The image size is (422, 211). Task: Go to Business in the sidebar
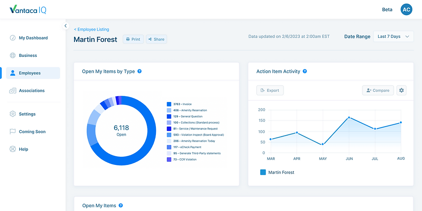(x=33, y=56)
